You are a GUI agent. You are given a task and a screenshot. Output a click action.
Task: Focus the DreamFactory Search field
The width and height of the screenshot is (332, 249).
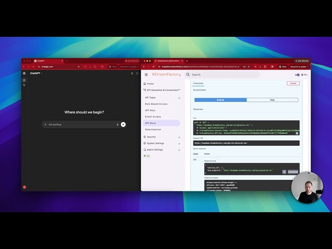[223, 75]
